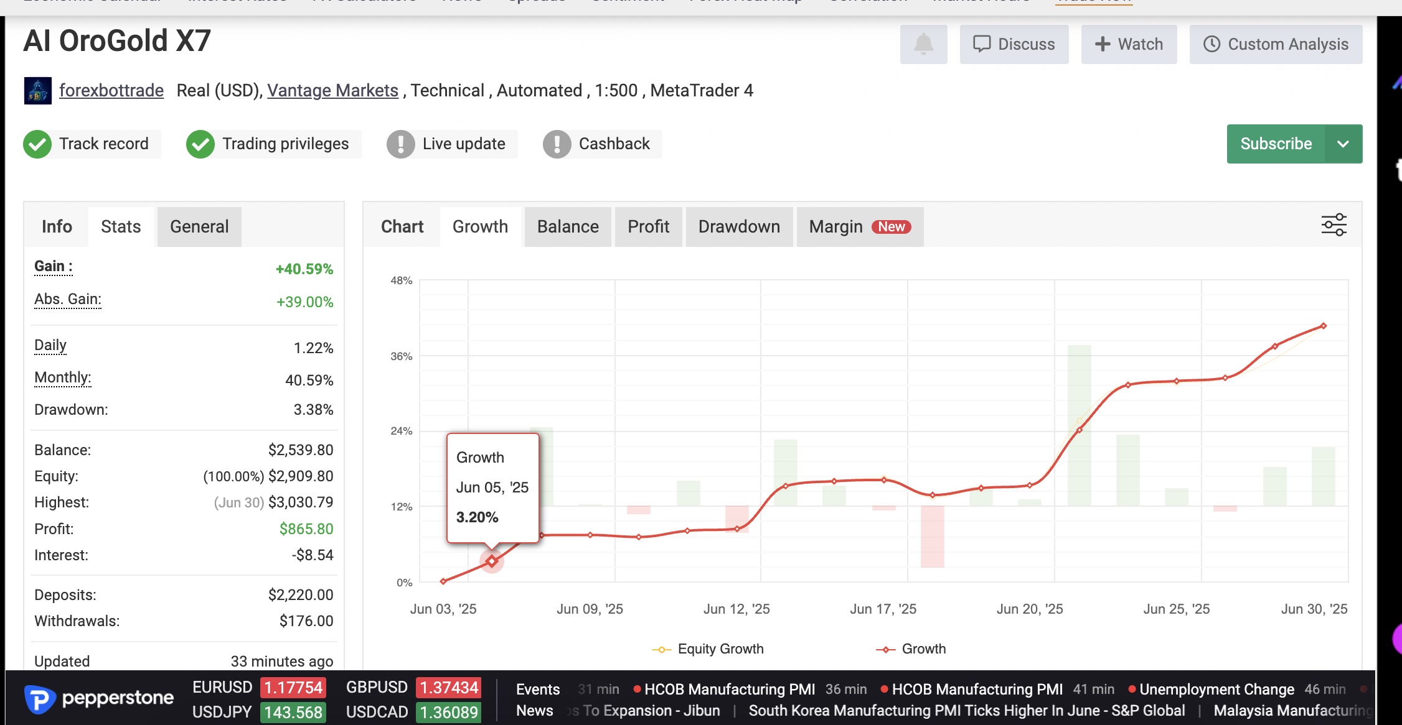Viewport: 1402px width, 725px height.
Task: Click the USDCAD 1.36089 quote
Action: click(413, 713)
